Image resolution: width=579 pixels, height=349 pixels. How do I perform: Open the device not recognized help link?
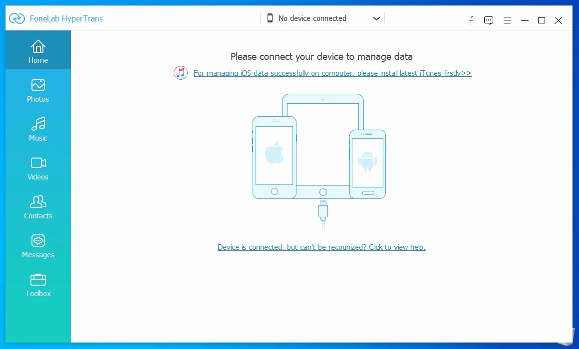(x=321, y=247)
